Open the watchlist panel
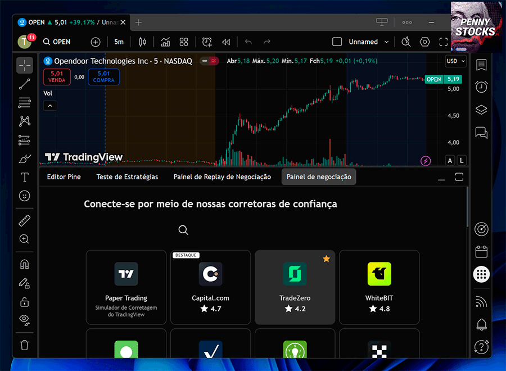Viewport: 506px width, 371px height. coord(481,65)
